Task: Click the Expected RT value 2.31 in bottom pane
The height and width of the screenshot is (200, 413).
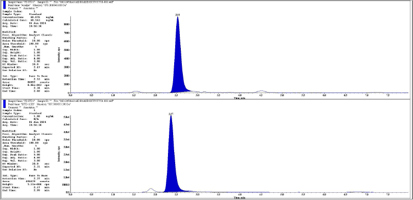Action: (36, 167)
